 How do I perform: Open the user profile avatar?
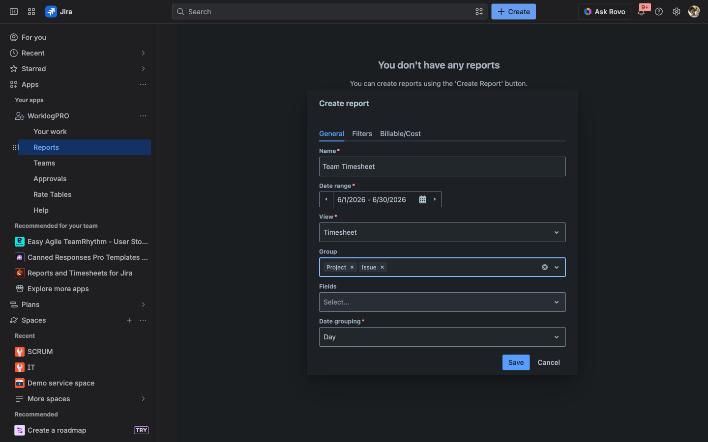point(694,12)
